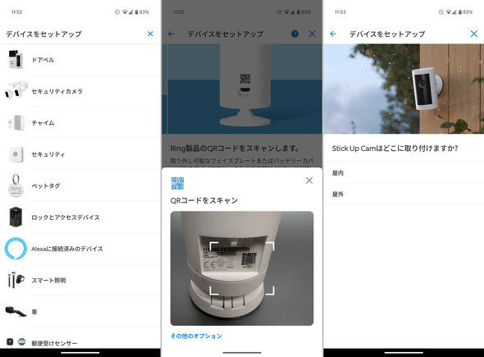The image size is (484, 357).
Task: Select the 車 car camera icon
Action: [16, 311]
